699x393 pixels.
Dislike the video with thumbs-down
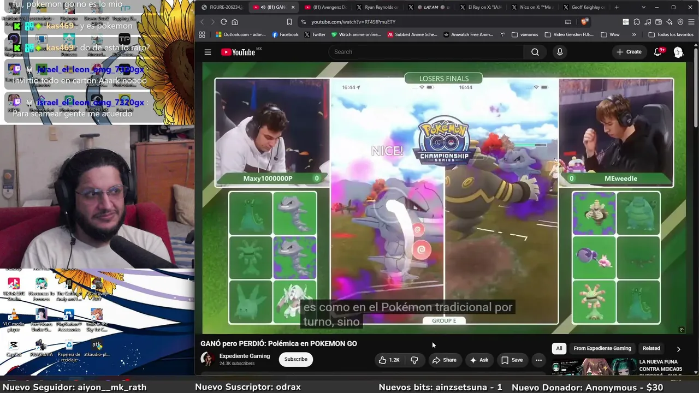click(x=414, y=360)
